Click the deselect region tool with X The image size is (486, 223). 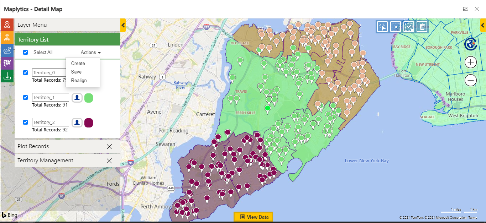coord(396,27)
